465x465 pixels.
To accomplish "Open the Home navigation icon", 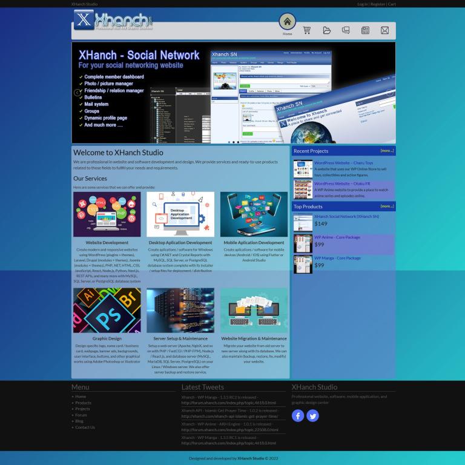I will [287, 21].
